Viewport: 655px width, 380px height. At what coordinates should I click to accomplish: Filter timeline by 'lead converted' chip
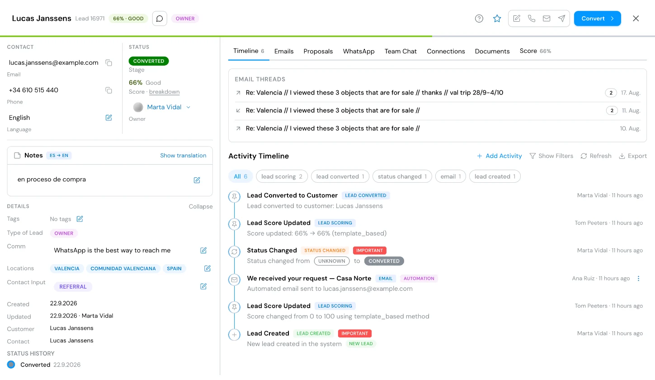(340, 176)
